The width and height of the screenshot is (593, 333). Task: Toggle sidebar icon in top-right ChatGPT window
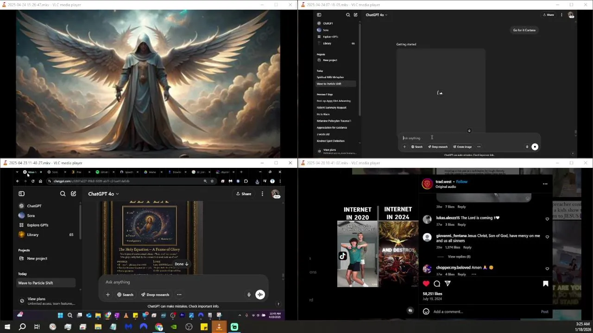pyautogui.click(x=319, y=15)
